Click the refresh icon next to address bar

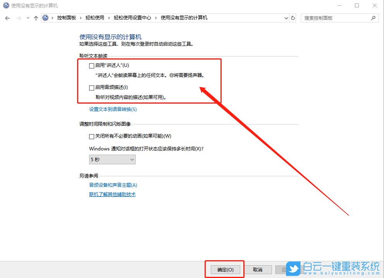click(x=293, y=18)
